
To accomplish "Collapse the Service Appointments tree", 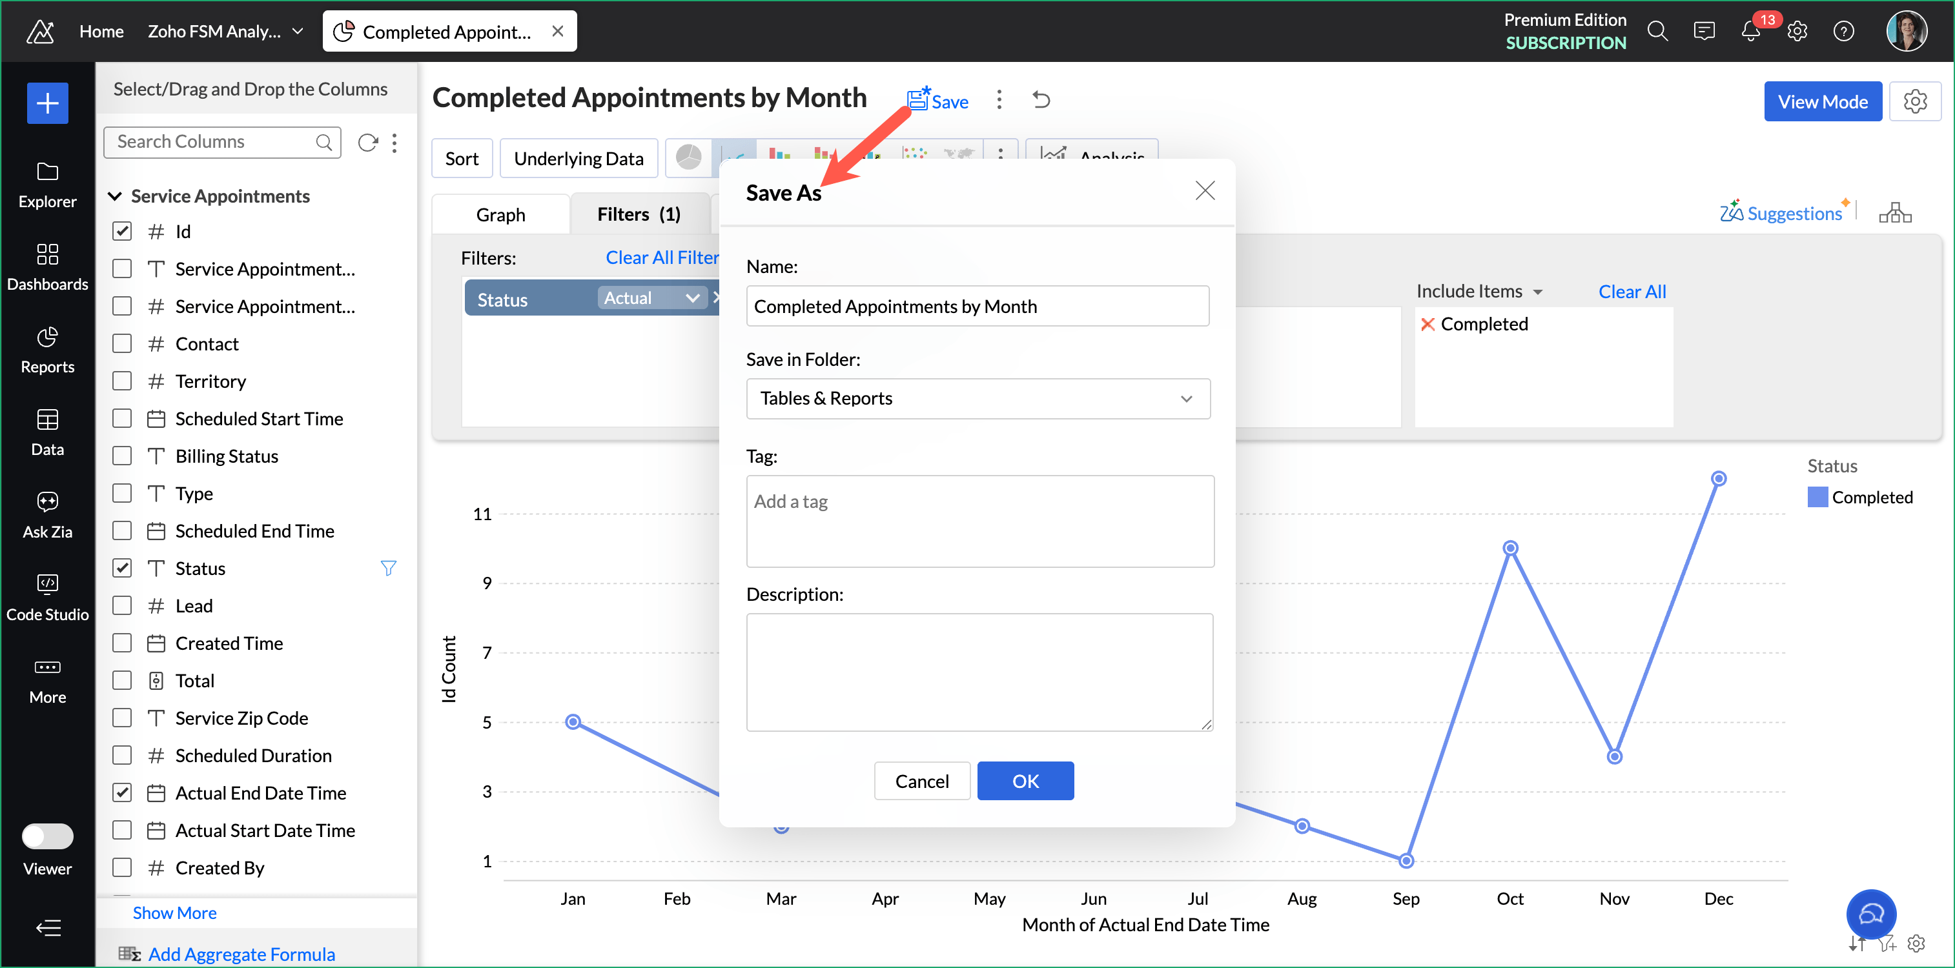I will pos(116,196).
